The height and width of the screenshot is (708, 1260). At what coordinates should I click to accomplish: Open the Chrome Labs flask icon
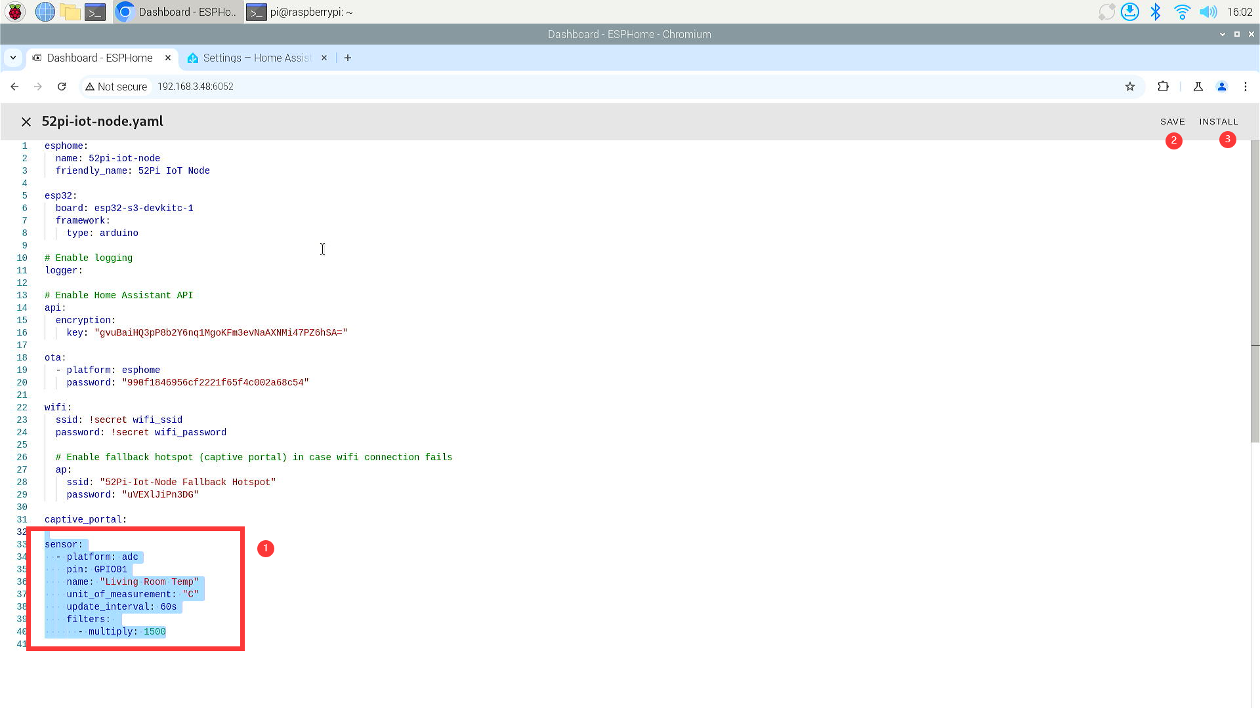(x=1198, y=87)
